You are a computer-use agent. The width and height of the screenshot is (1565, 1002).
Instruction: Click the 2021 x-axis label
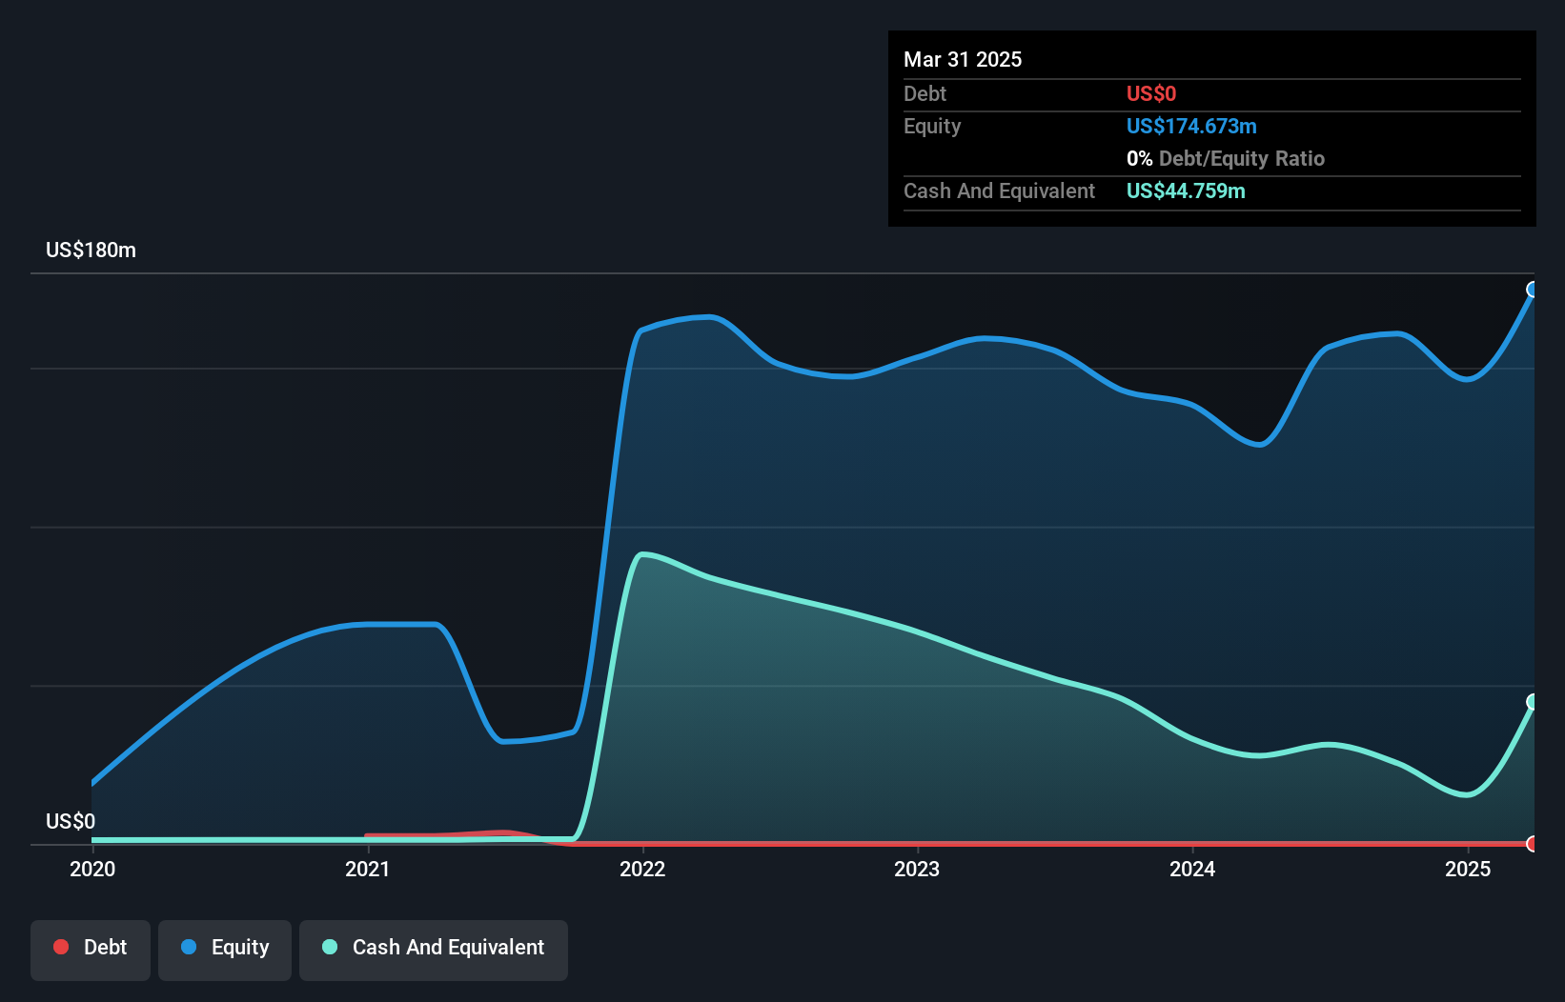point(368,869)
